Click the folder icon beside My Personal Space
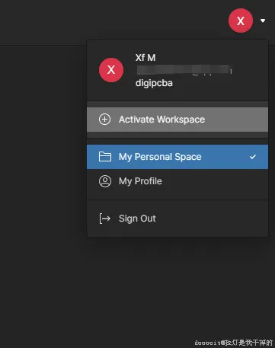 (x=105, y=157)
